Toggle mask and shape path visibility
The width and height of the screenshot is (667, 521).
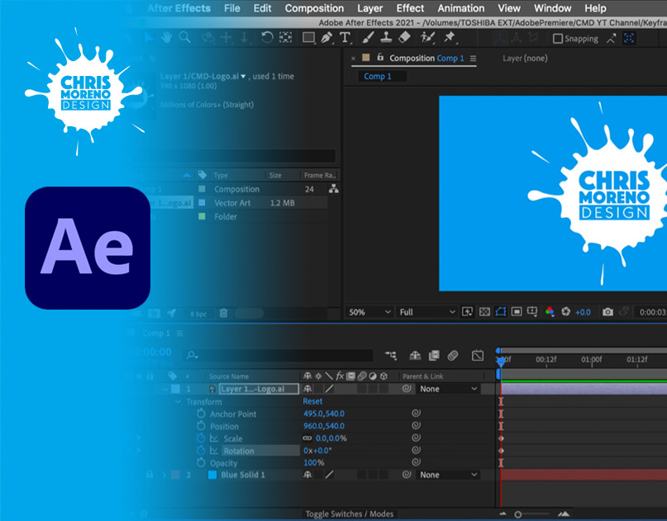pos(501,312)
